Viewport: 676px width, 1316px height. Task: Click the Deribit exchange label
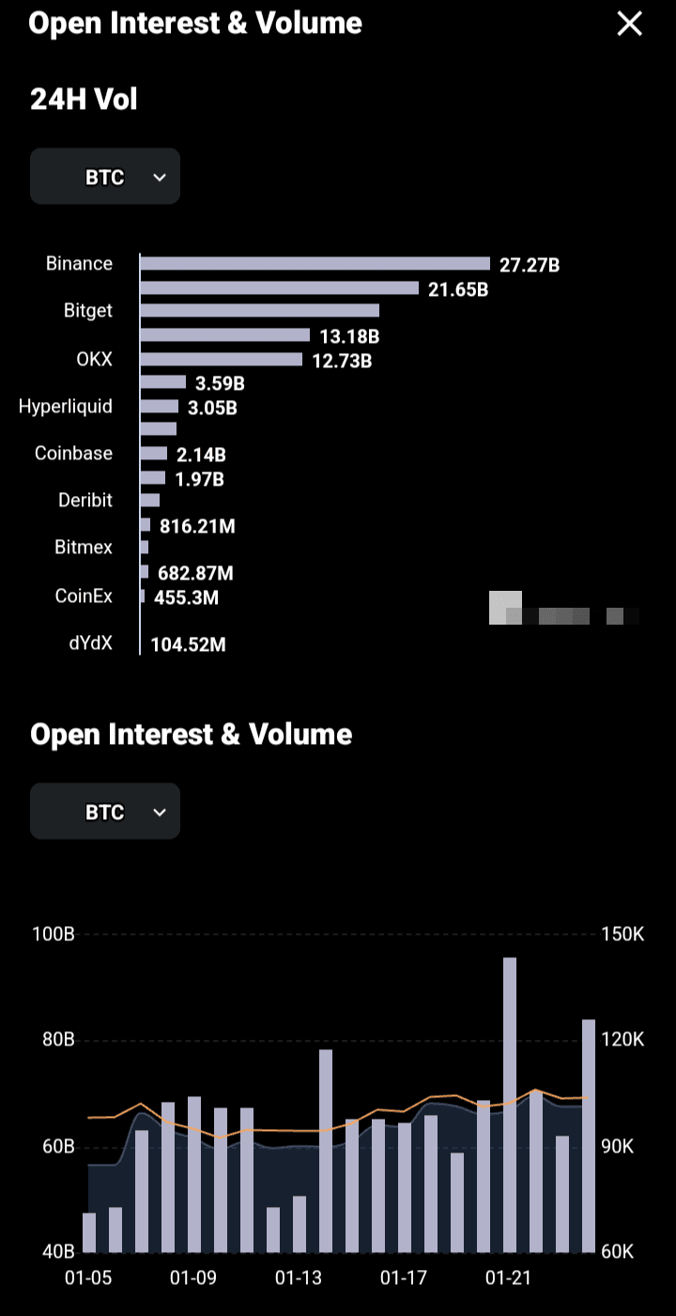(x=84, y=500)
